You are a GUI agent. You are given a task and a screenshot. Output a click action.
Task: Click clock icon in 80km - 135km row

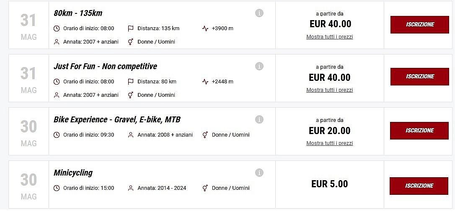tap(57, 28)
